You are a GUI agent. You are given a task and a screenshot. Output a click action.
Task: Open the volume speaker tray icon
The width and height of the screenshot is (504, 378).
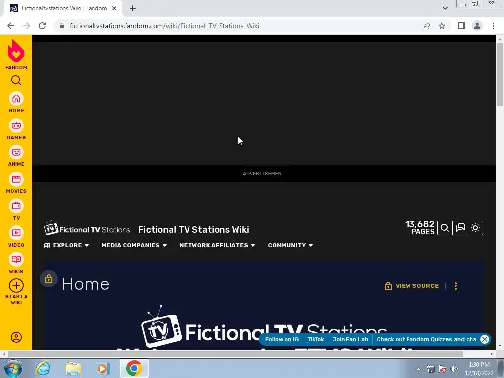[x=454, y=369]
